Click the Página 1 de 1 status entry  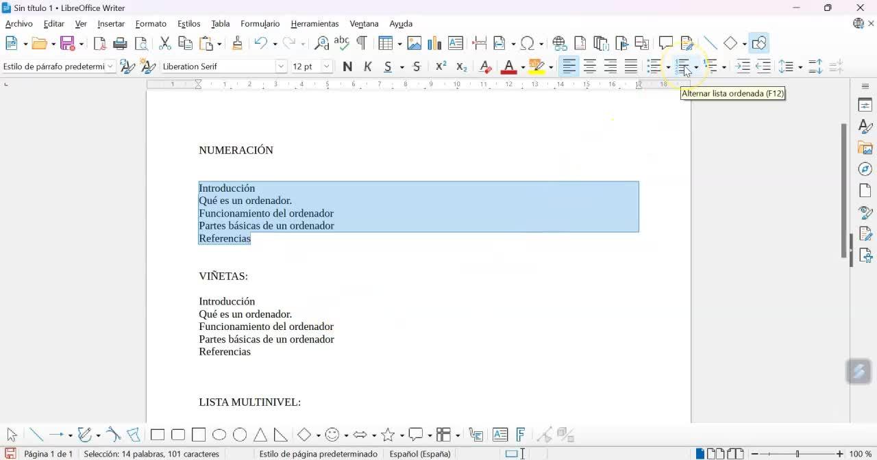pyautogui.click(x=48, y=454)
